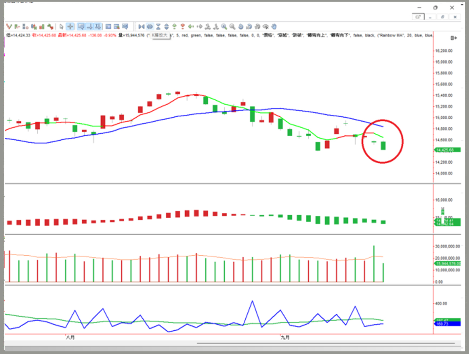The width and height of the screenshot is (469, 354).
Task: Click the "Rainbow MA" indicator parameter text
Action: pos(392,35)
